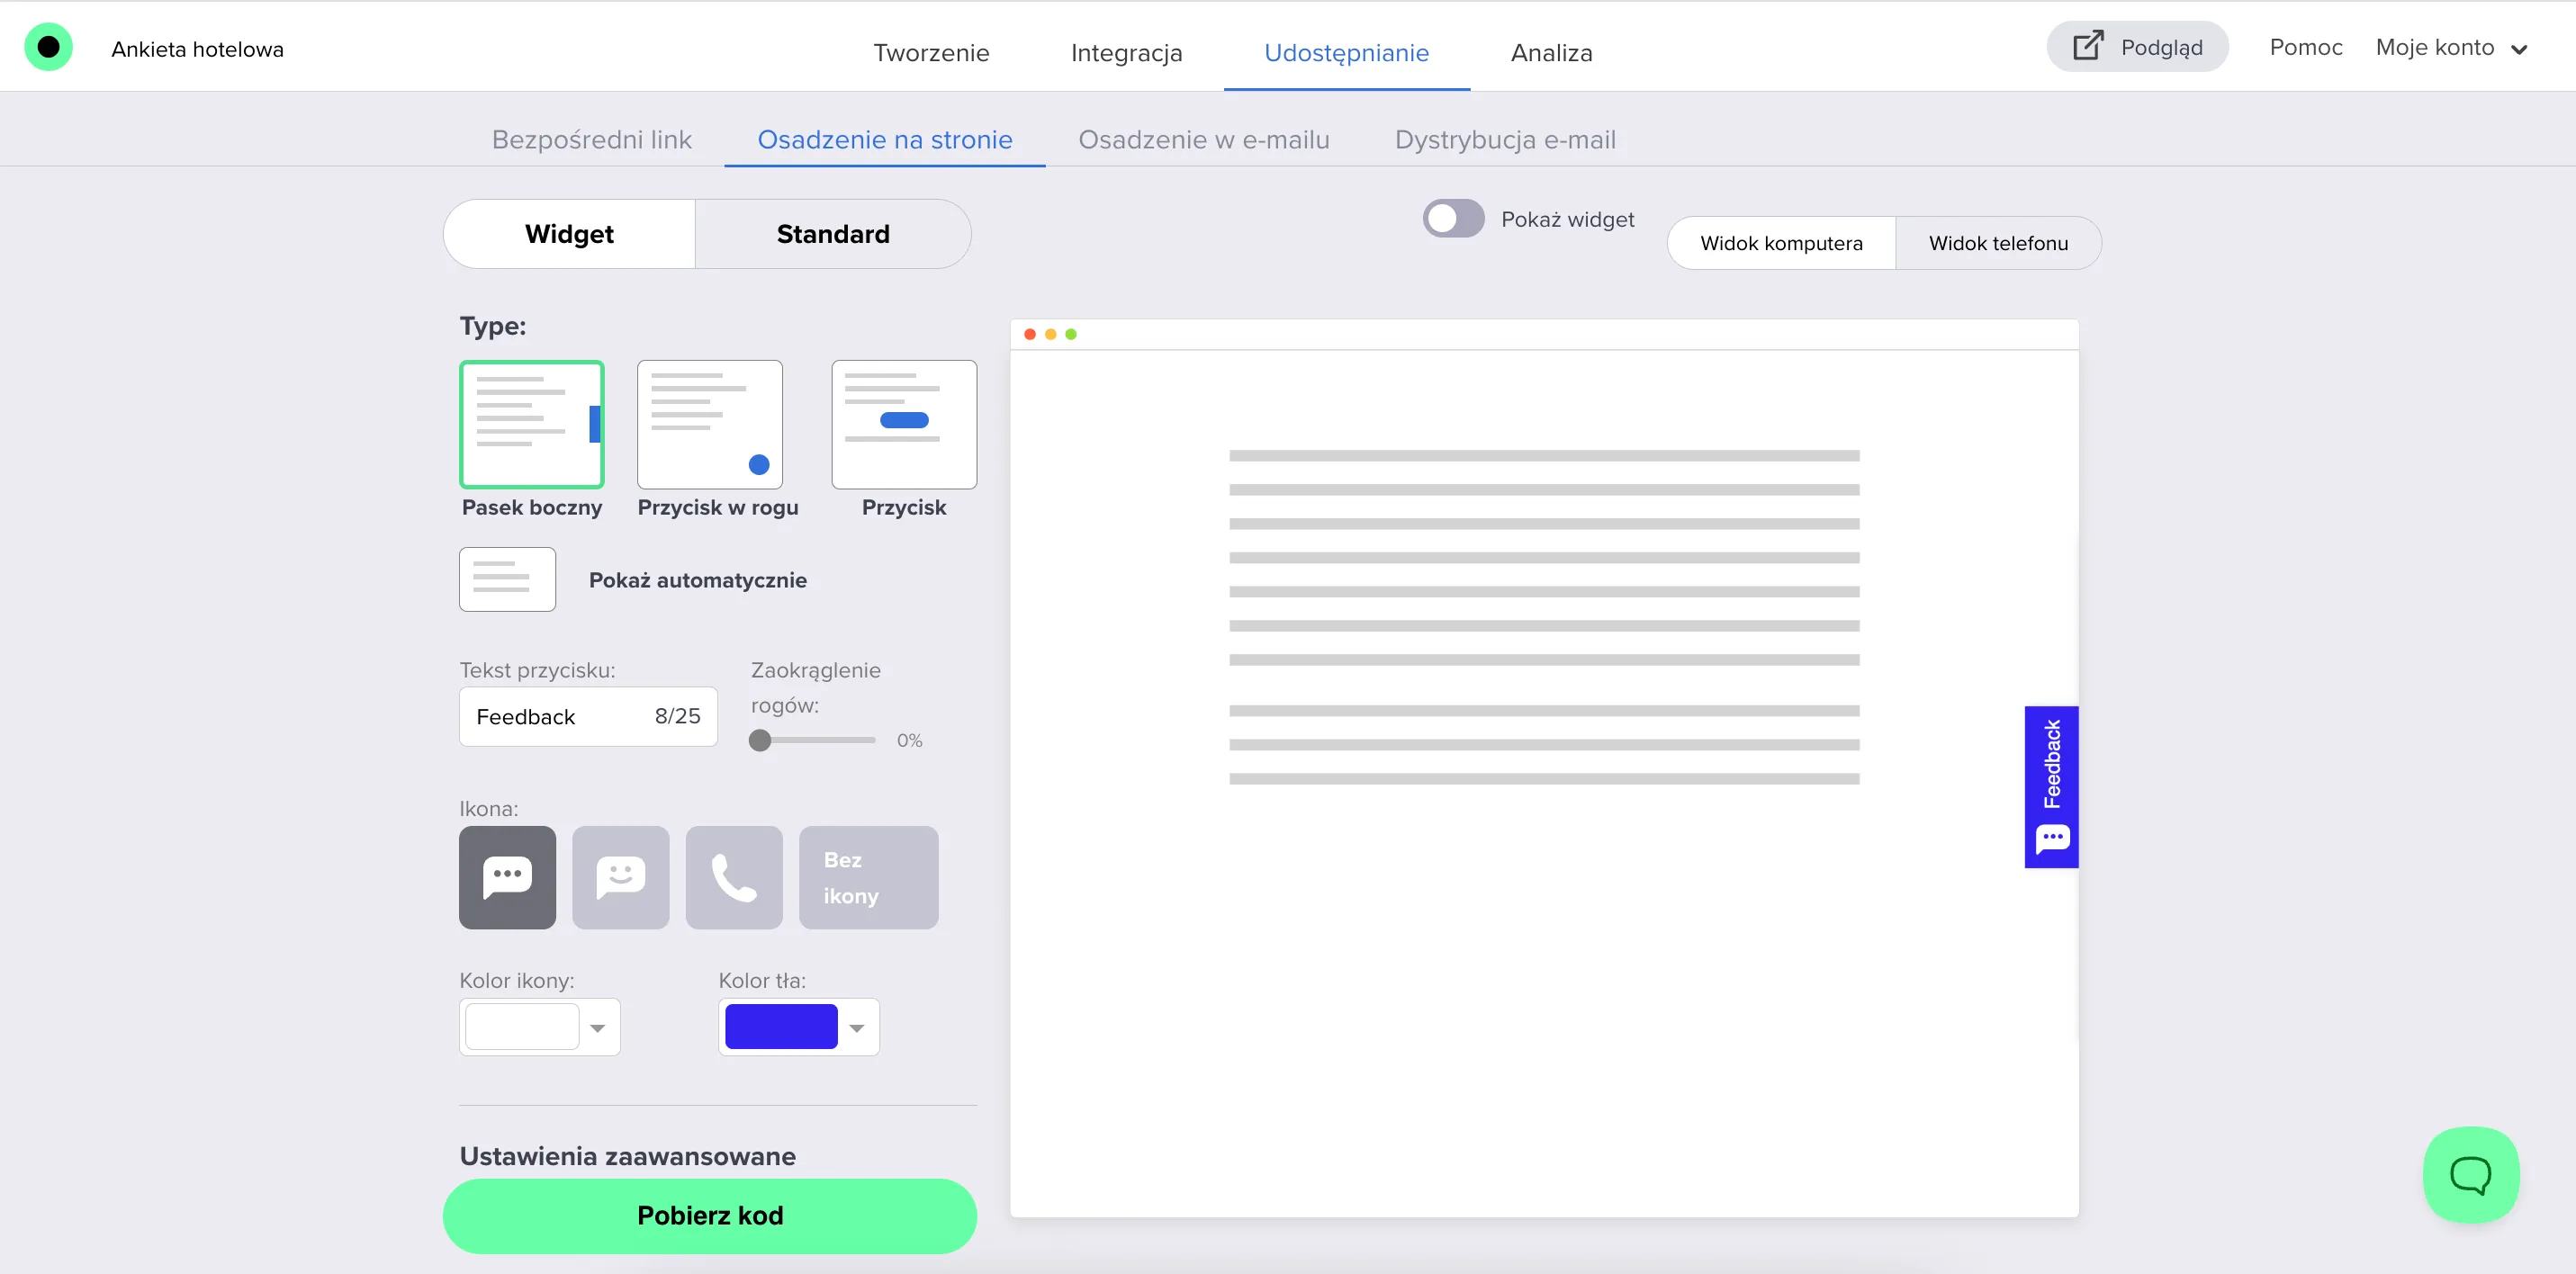The width and height of the screenshot is (2576, 1274).
Task: Click the external link icon beside Podgląd
Action: pos(2087,46)
